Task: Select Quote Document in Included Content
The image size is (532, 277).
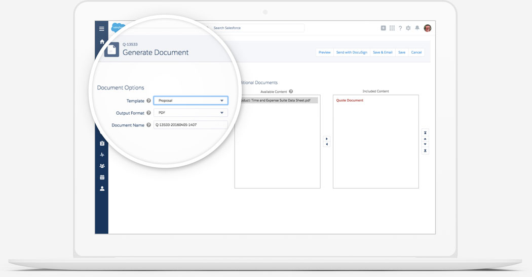Action: pyautogui.click(x=350, y=101)
